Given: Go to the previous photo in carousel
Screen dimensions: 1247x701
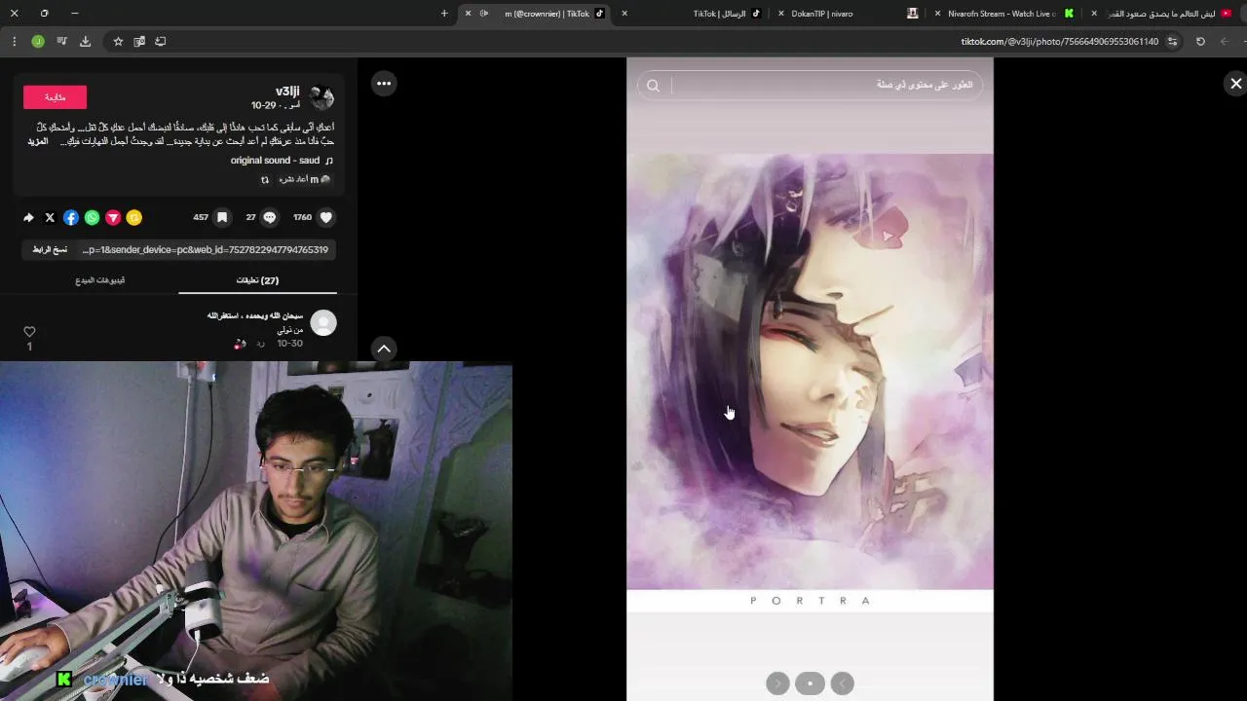Looking at the screenshot, I should point(843,683).
